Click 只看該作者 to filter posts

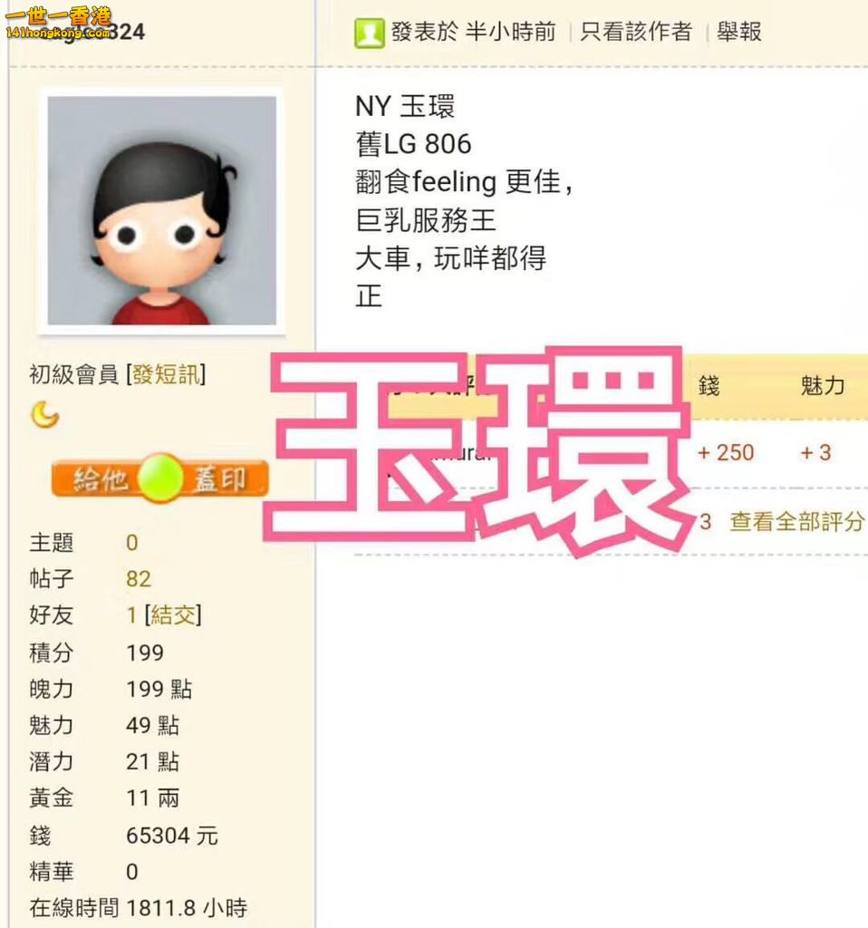click(636, 32)
